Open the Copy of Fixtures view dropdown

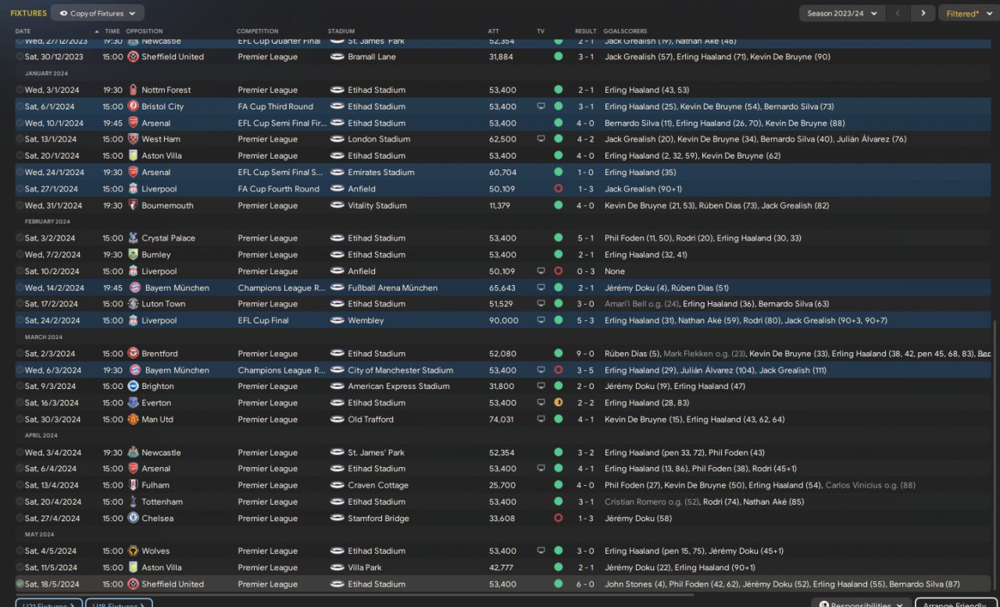coord(98,13)
